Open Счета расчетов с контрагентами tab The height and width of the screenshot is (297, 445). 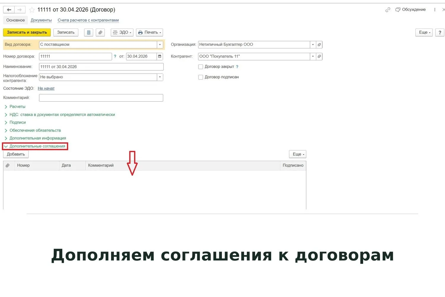pos(88,20)
